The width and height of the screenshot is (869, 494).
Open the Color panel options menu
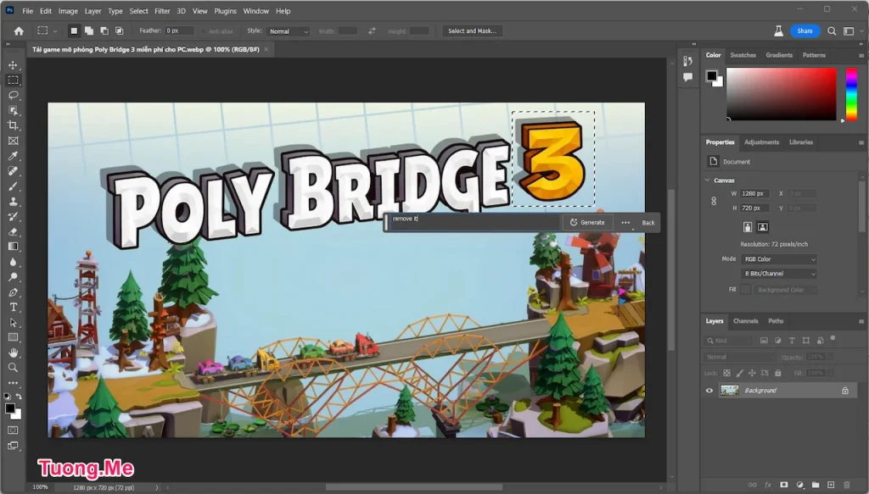click(x=861, y=55)
